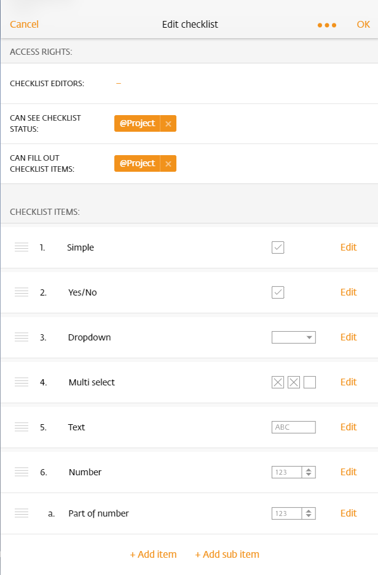Click the Number item stepper arrows
The height and width of the screenshot is (575, 378).
tap(309, 472)
